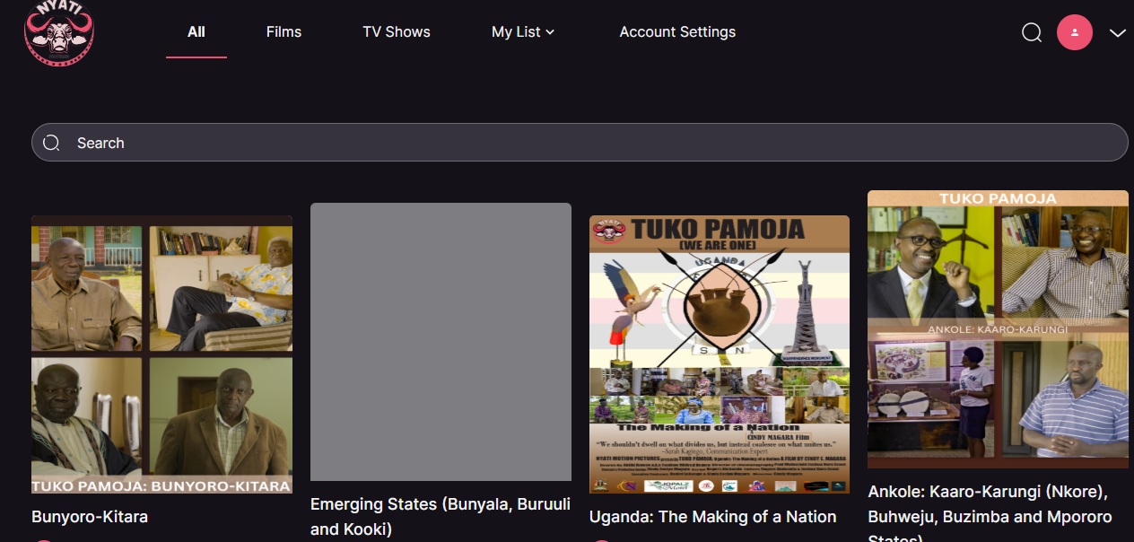Open the Bunyoro-Kitara poster thumbnail
Viewport: 1134px width, 542px height.
pos(161,354)
